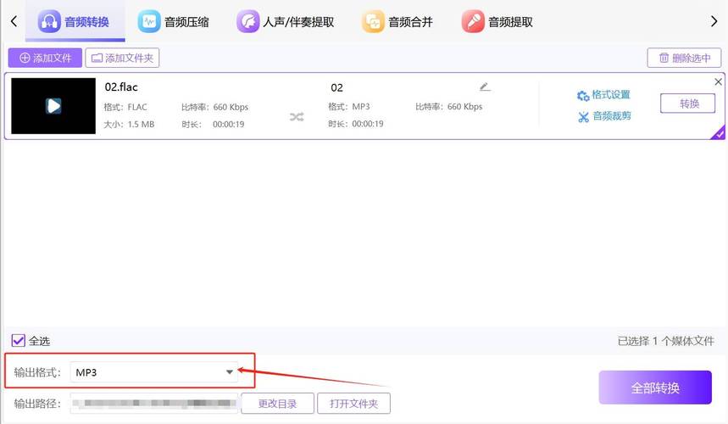728x424 pixels.
Task: Click 添加文件 button
Action: point(45,58)
